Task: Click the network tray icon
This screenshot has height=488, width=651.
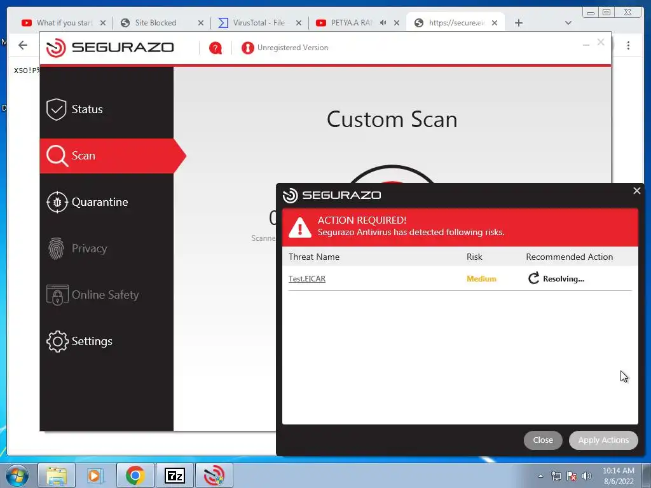Action: tap(556, 477)
